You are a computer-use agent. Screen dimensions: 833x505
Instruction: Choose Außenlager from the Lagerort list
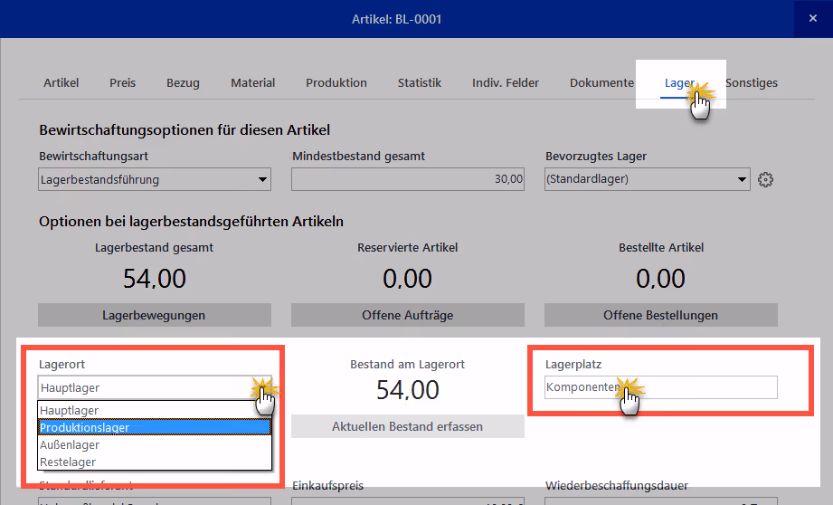[x=155, y=445]
